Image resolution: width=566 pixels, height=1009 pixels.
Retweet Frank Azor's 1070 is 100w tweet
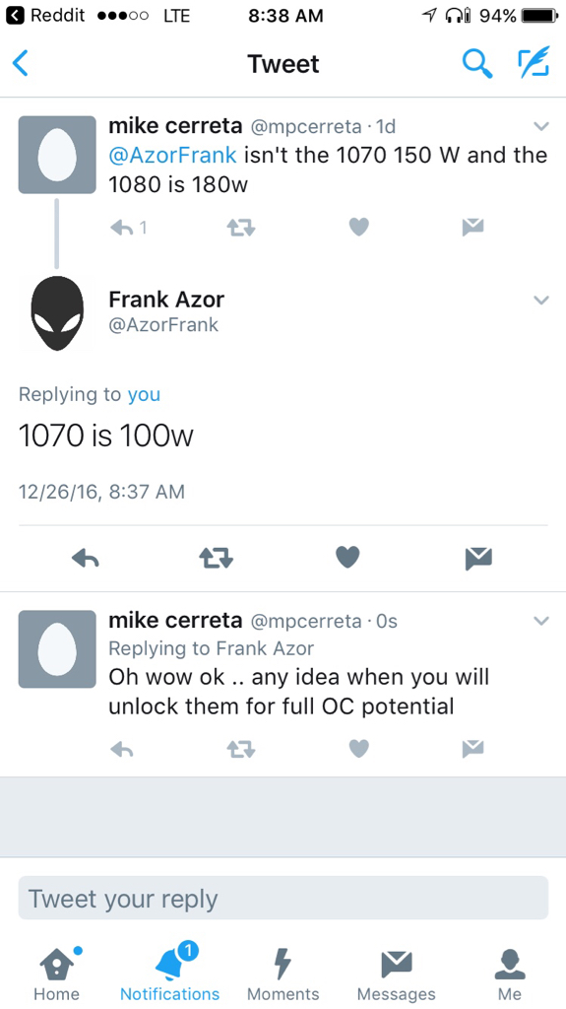[217, 558]
